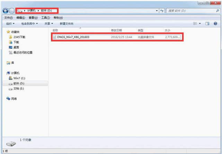Open 文档 (E:) drive
This screenshot has height=154, width=222.
point(19,89)
